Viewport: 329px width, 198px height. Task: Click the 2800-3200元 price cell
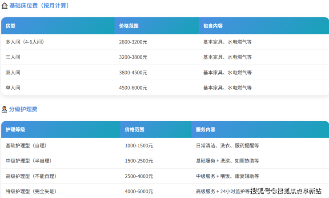[x=133, y=42]
